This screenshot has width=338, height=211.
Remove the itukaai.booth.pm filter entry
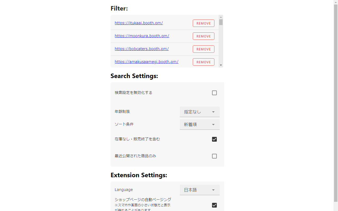coord(204,23)
